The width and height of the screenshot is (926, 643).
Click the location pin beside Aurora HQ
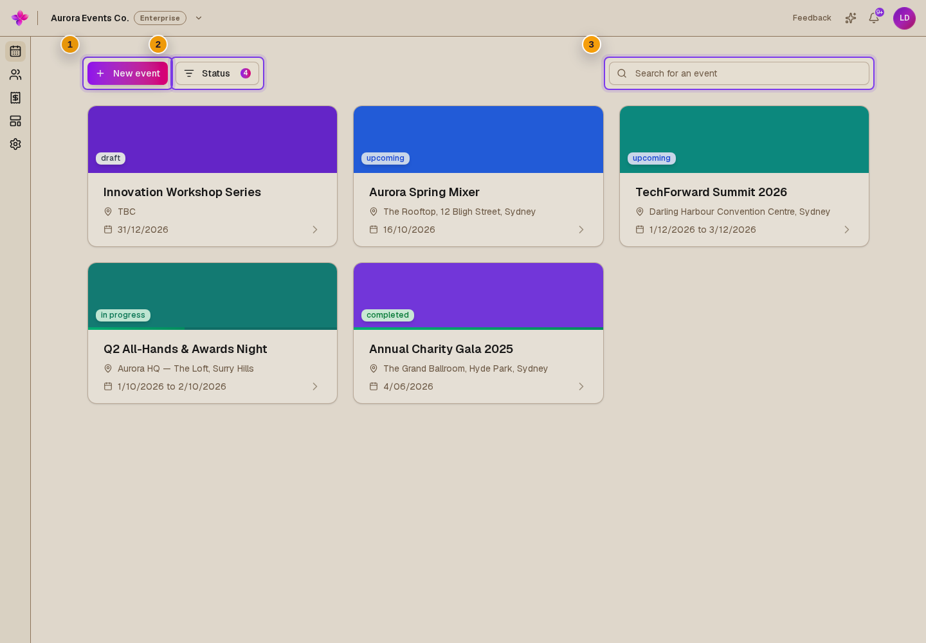[x=108, y=368]
